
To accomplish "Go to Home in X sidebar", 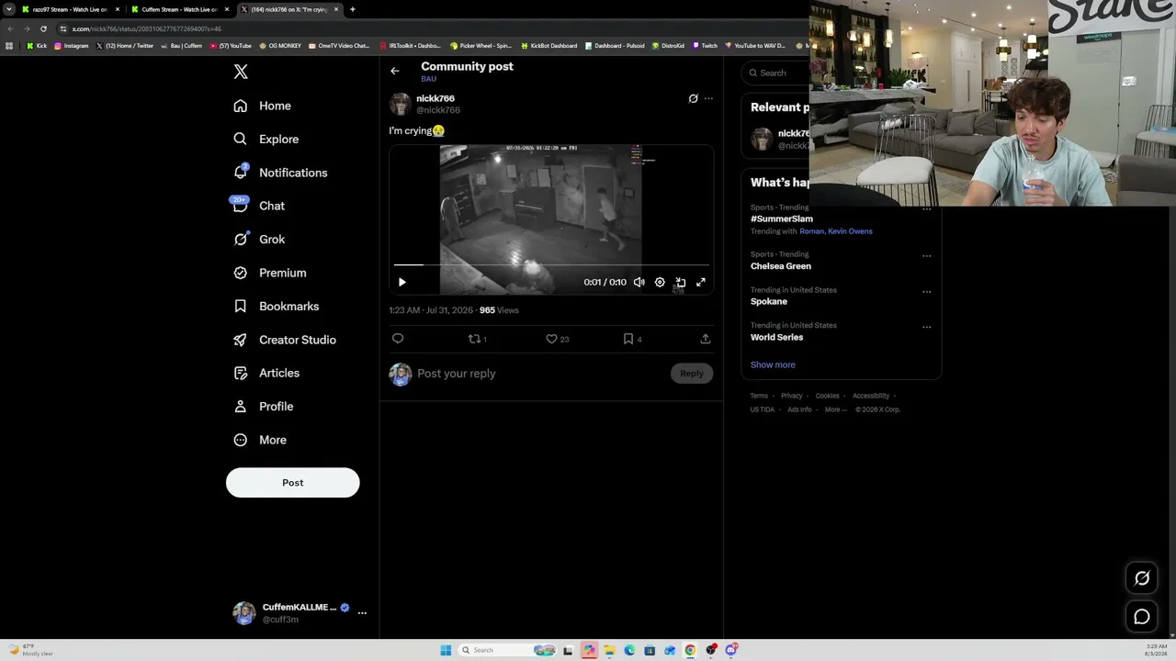I will point(262,106).
